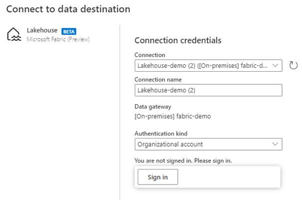Refresh the connection list
The image size is (302, 200).
294,65
